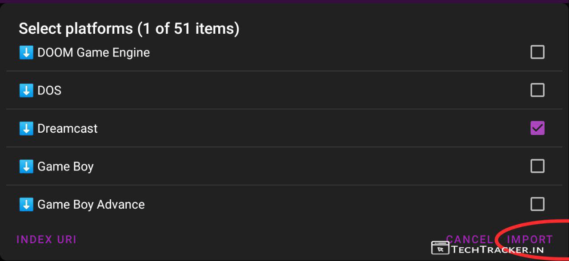Screen dimensions: 569x261
Task: Tick the Game Boy checkbox
Action: pyautogui.click(x=537, y=166)
